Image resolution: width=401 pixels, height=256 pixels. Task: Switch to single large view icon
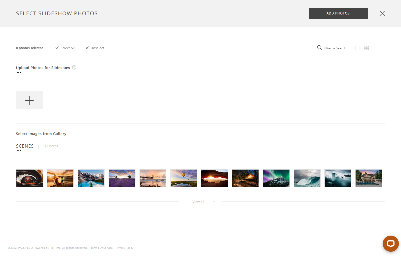pos(358,48)
